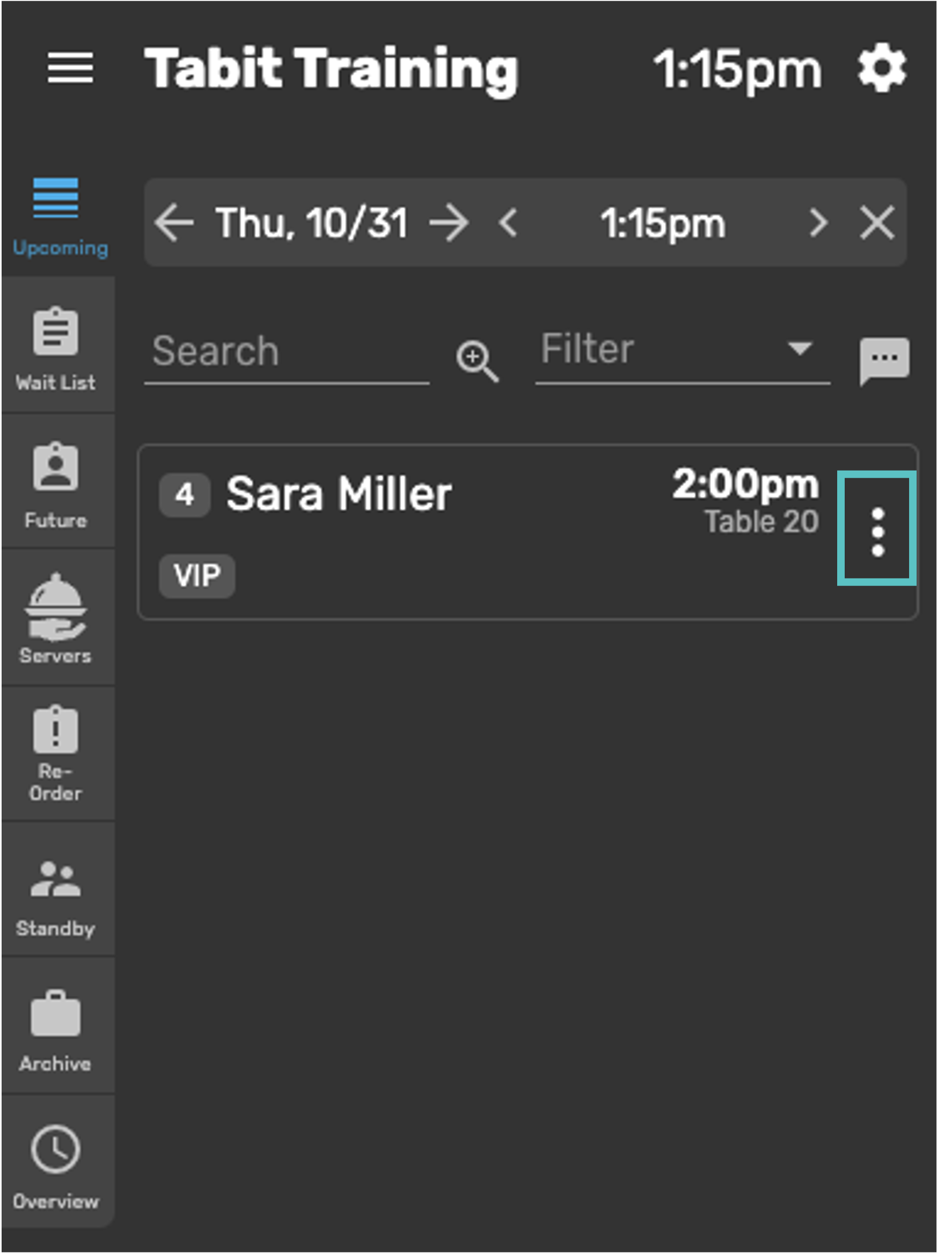Open Sara Miller's three-dot options menu

tap(877, 532)
